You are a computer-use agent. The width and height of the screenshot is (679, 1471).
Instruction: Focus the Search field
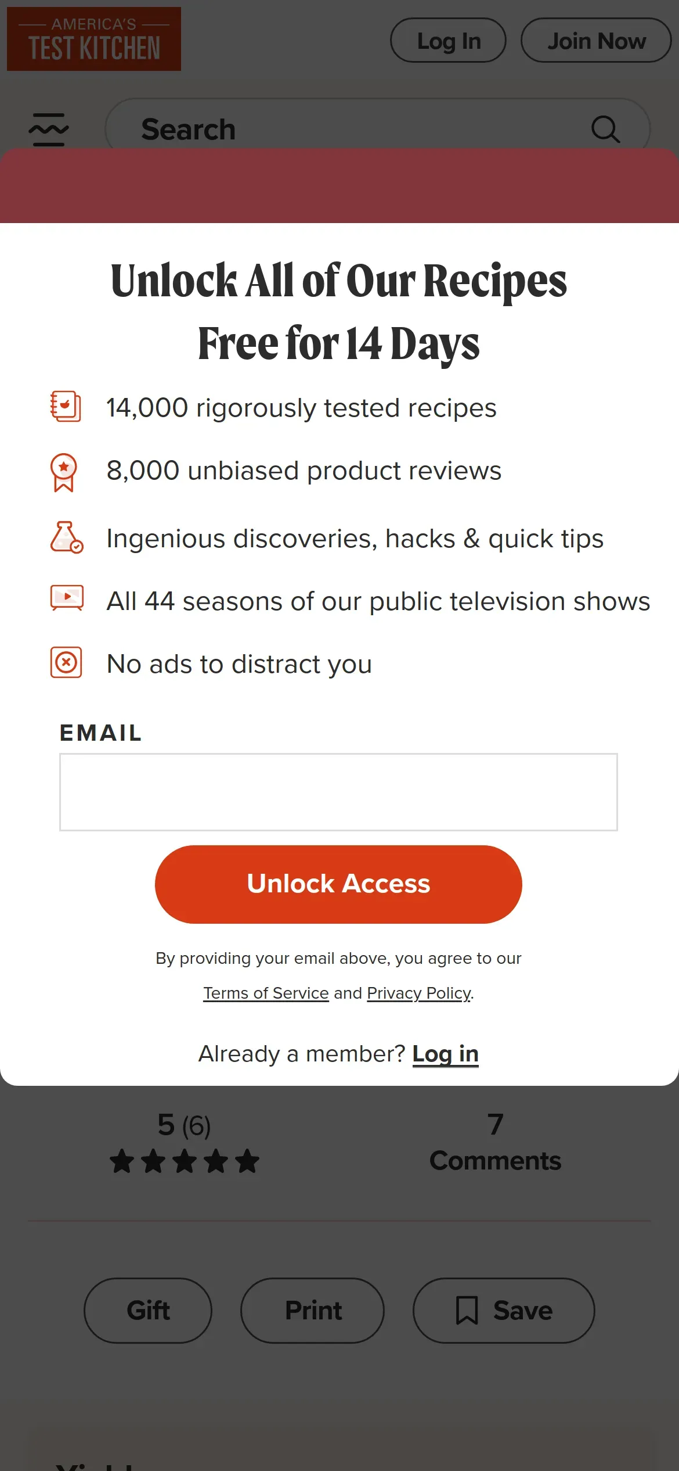pos(348,129)
